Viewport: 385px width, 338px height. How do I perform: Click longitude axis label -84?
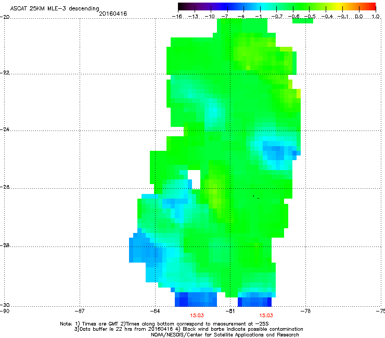tap(155, 311)
